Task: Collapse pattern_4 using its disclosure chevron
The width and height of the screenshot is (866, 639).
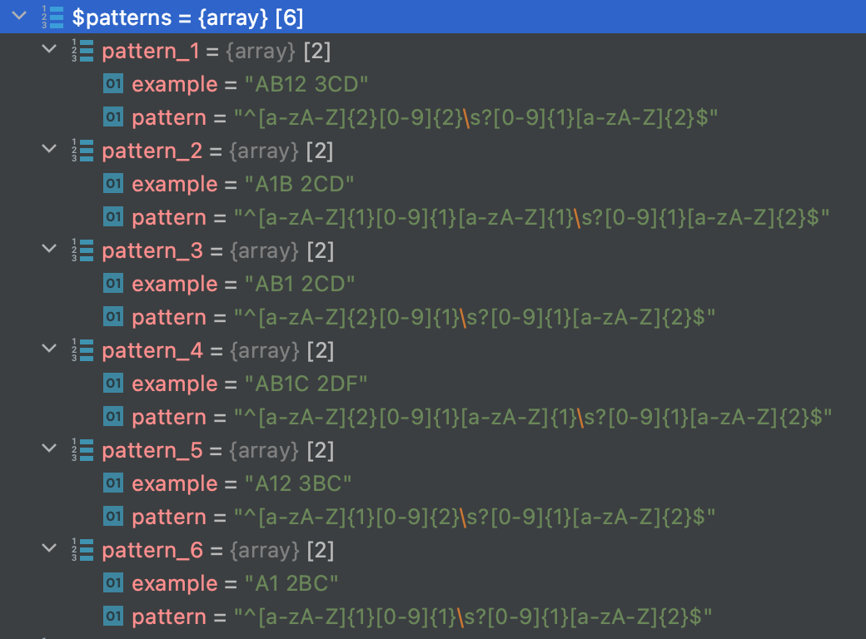Action: [48, 349]
